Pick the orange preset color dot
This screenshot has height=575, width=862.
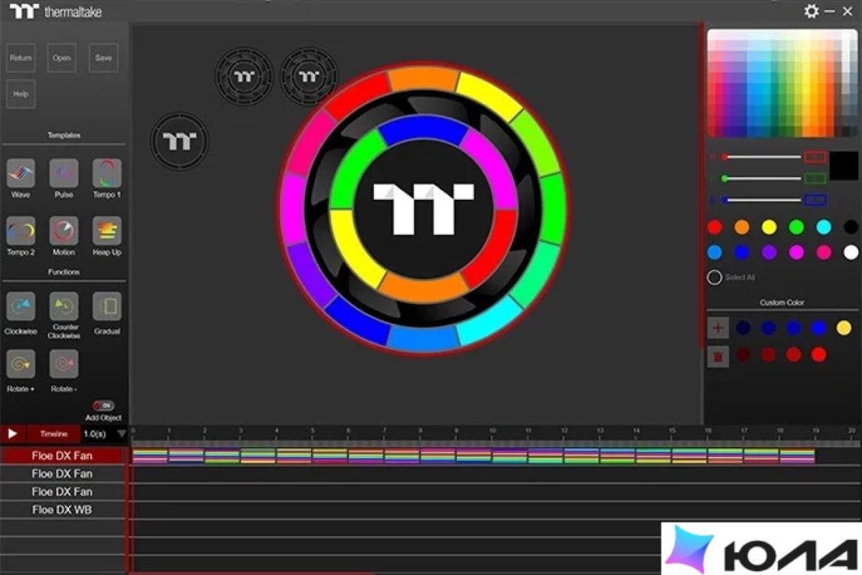click(x=741, y=227)
